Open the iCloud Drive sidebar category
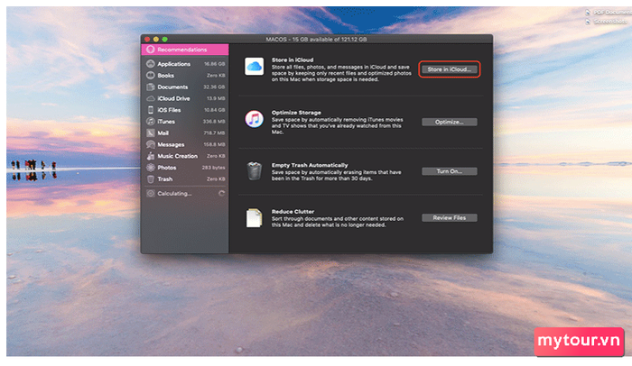The width and height of the screenshot is (632, 366). tap(185, 98)
